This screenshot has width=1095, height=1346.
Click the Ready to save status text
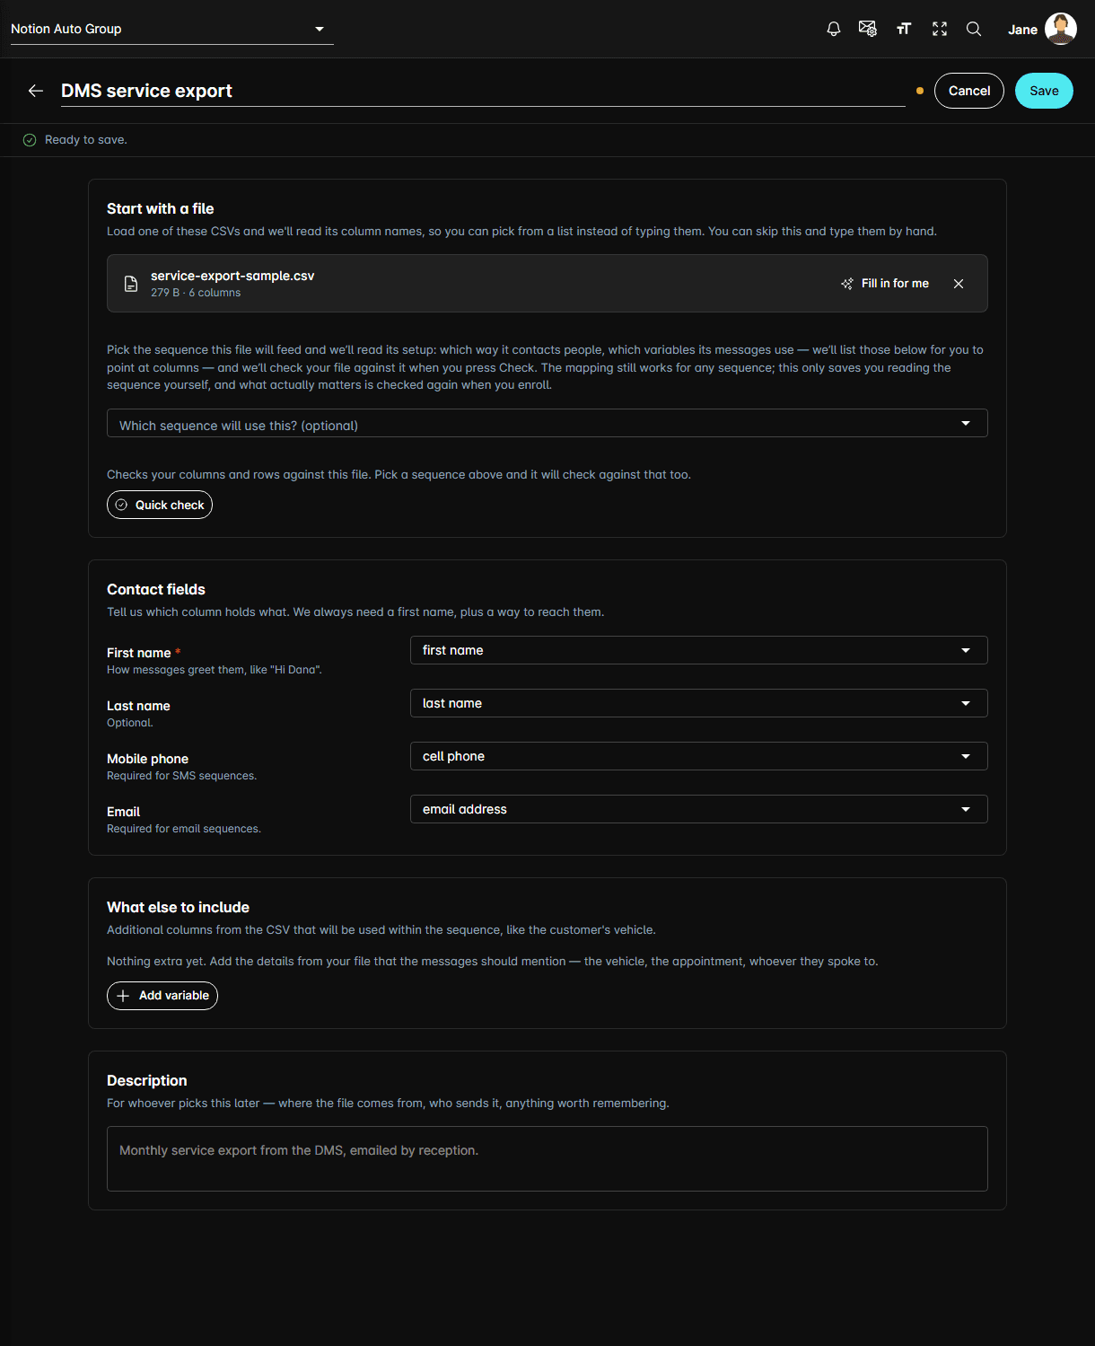[86, 140]
